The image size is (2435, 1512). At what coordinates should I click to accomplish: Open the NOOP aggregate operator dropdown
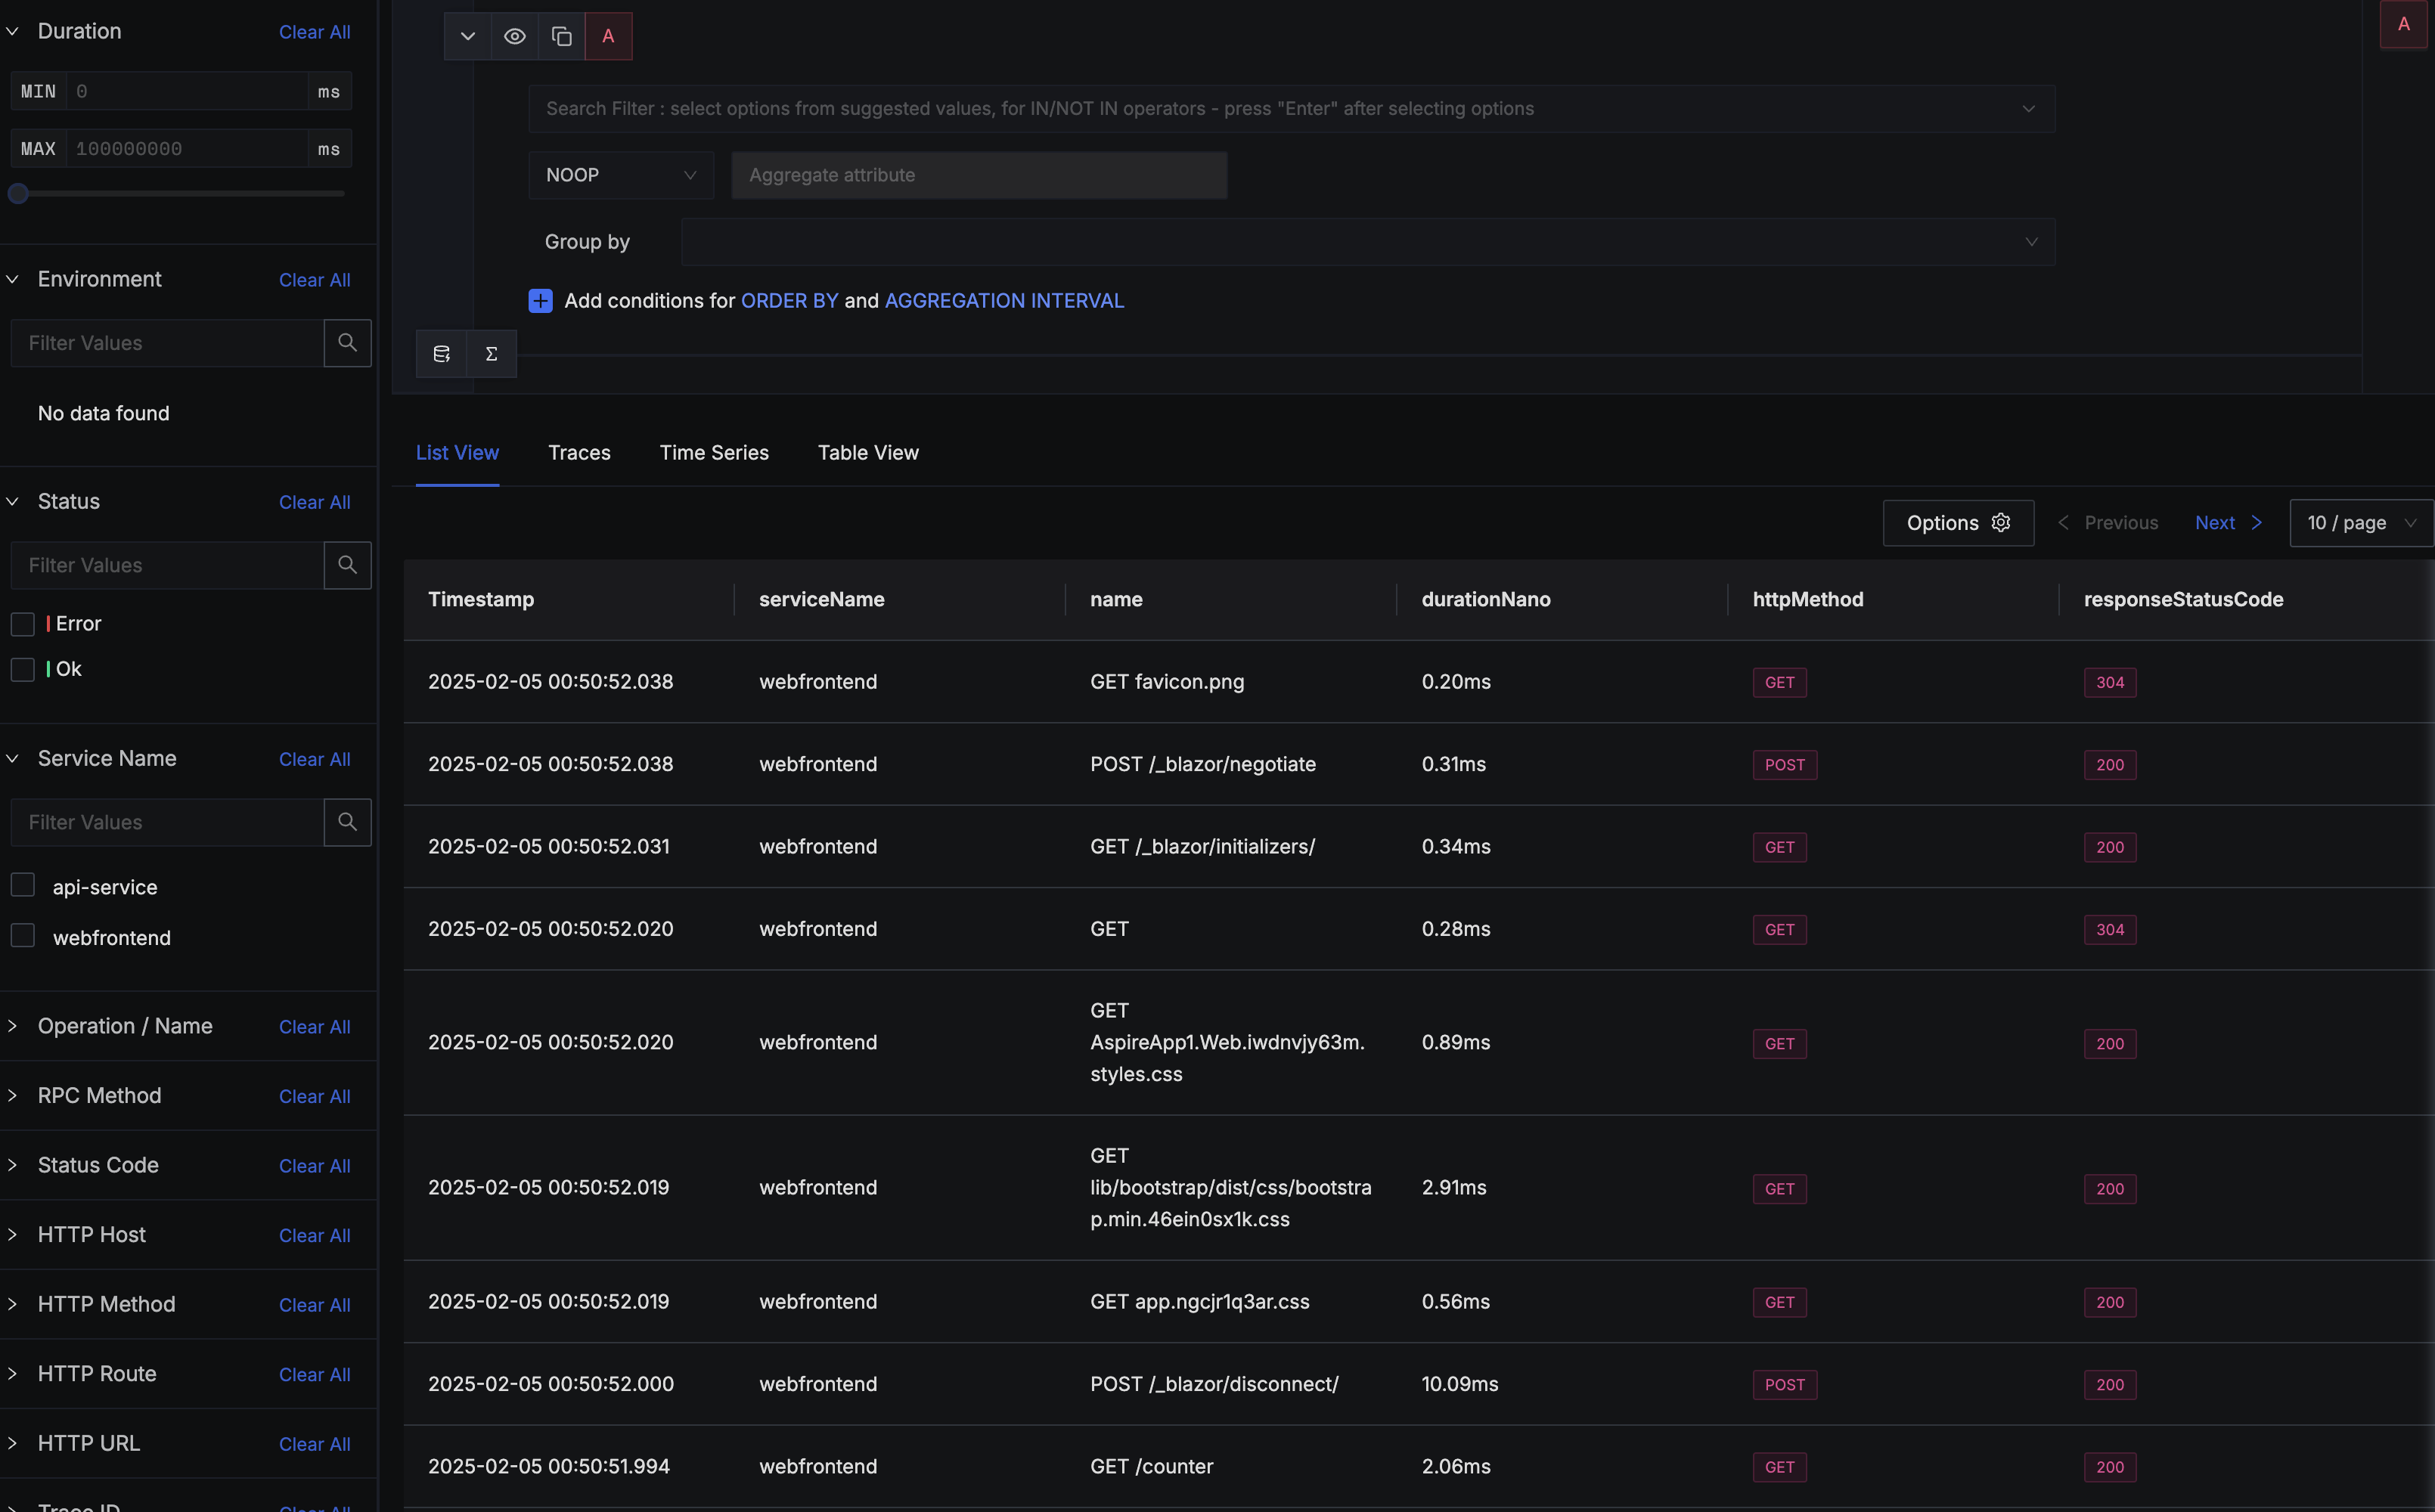click(x=620, y=175)
